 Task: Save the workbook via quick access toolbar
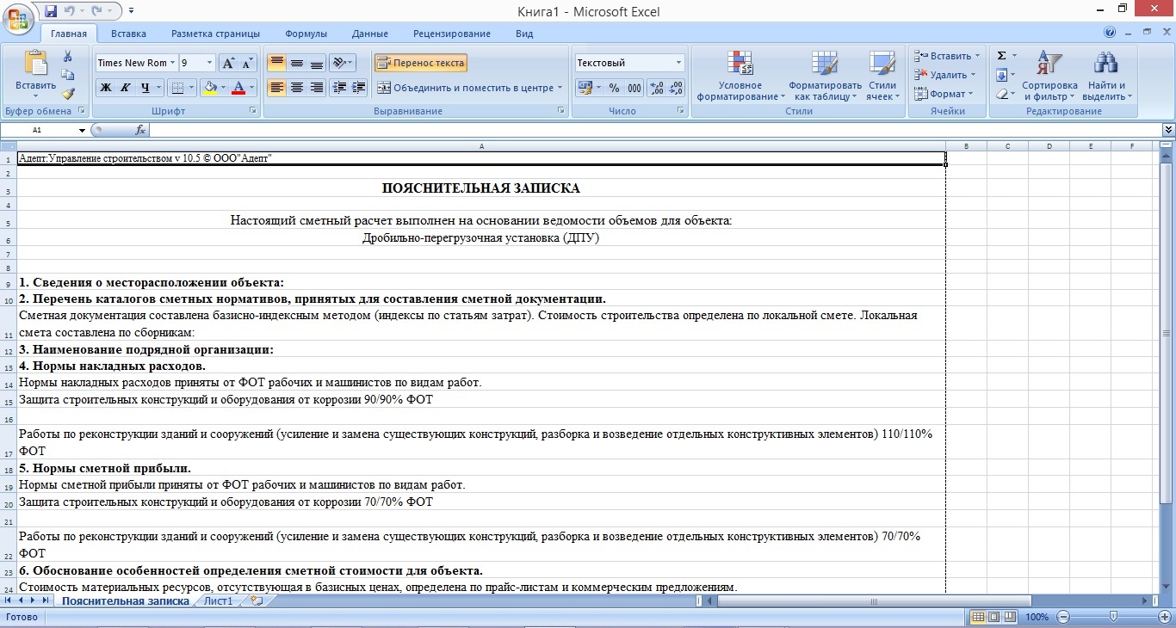pos(50,10)
